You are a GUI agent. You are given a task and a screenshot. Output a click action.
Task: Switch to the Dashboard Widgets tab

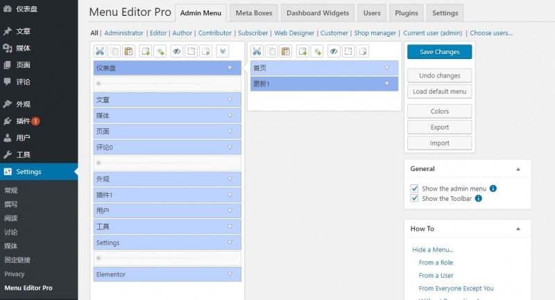click(x=318, y=13)
